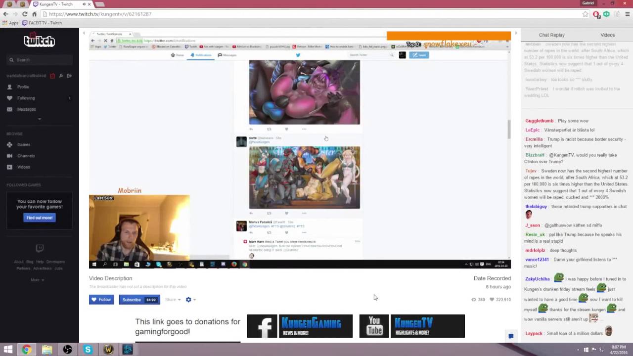
Task: Open the KungenGaming news banner
Action: pyautogui.click(x=316, y=326)
